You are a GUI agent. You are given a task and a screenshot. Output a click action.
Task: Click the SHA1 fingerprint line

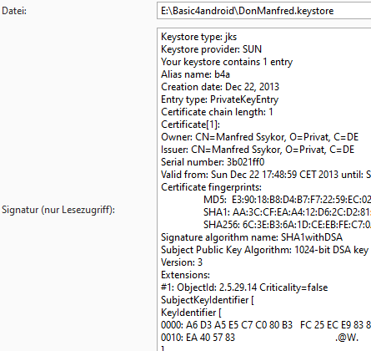287,212
